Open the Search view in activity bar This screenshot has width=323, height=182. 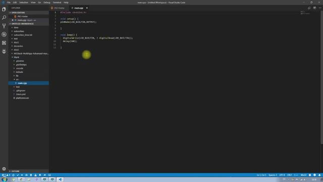[4, 18]
